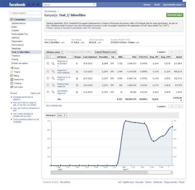Expand the Uporabniški račun menu

[173, 5]
